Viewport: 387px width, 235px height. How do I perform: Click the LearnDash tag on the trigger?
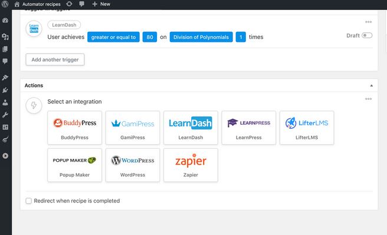coord(64,25)
